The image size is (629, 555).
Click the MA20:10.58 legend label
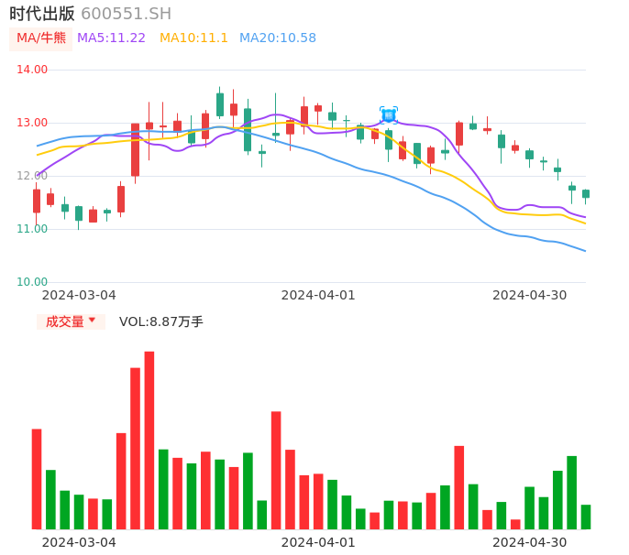click(278, 38)
